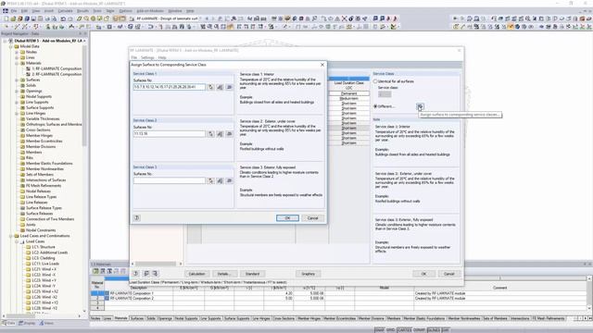Click help icon at RF-LAMINATE window bottom
Screen dimensions: 593x333
tap(136, 274)
